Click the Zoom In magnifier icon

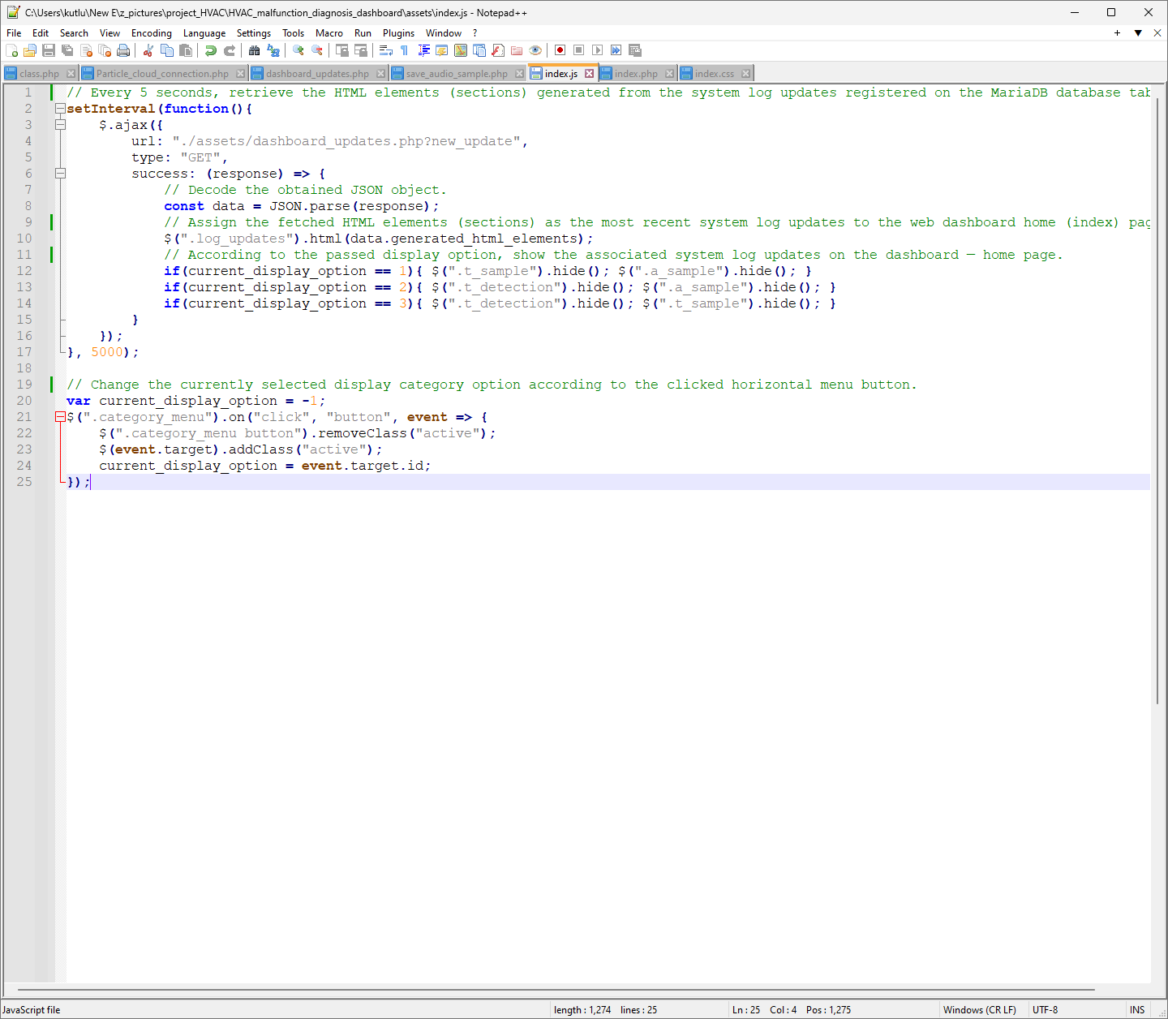point(298,50)
